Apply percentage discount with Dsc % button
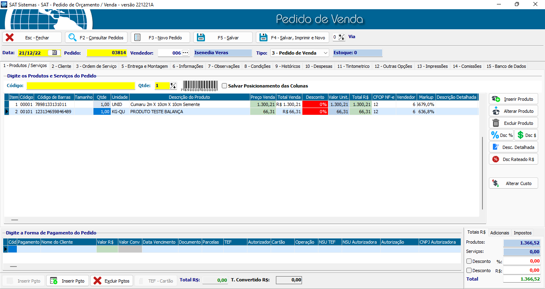Image resolution: width=545 pixels, height=289 pixels. point(501,135)
